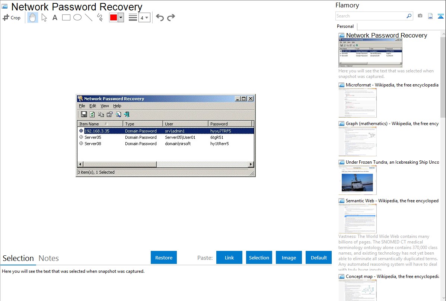Click the keys icon in captured title bar

click(80, 98)
